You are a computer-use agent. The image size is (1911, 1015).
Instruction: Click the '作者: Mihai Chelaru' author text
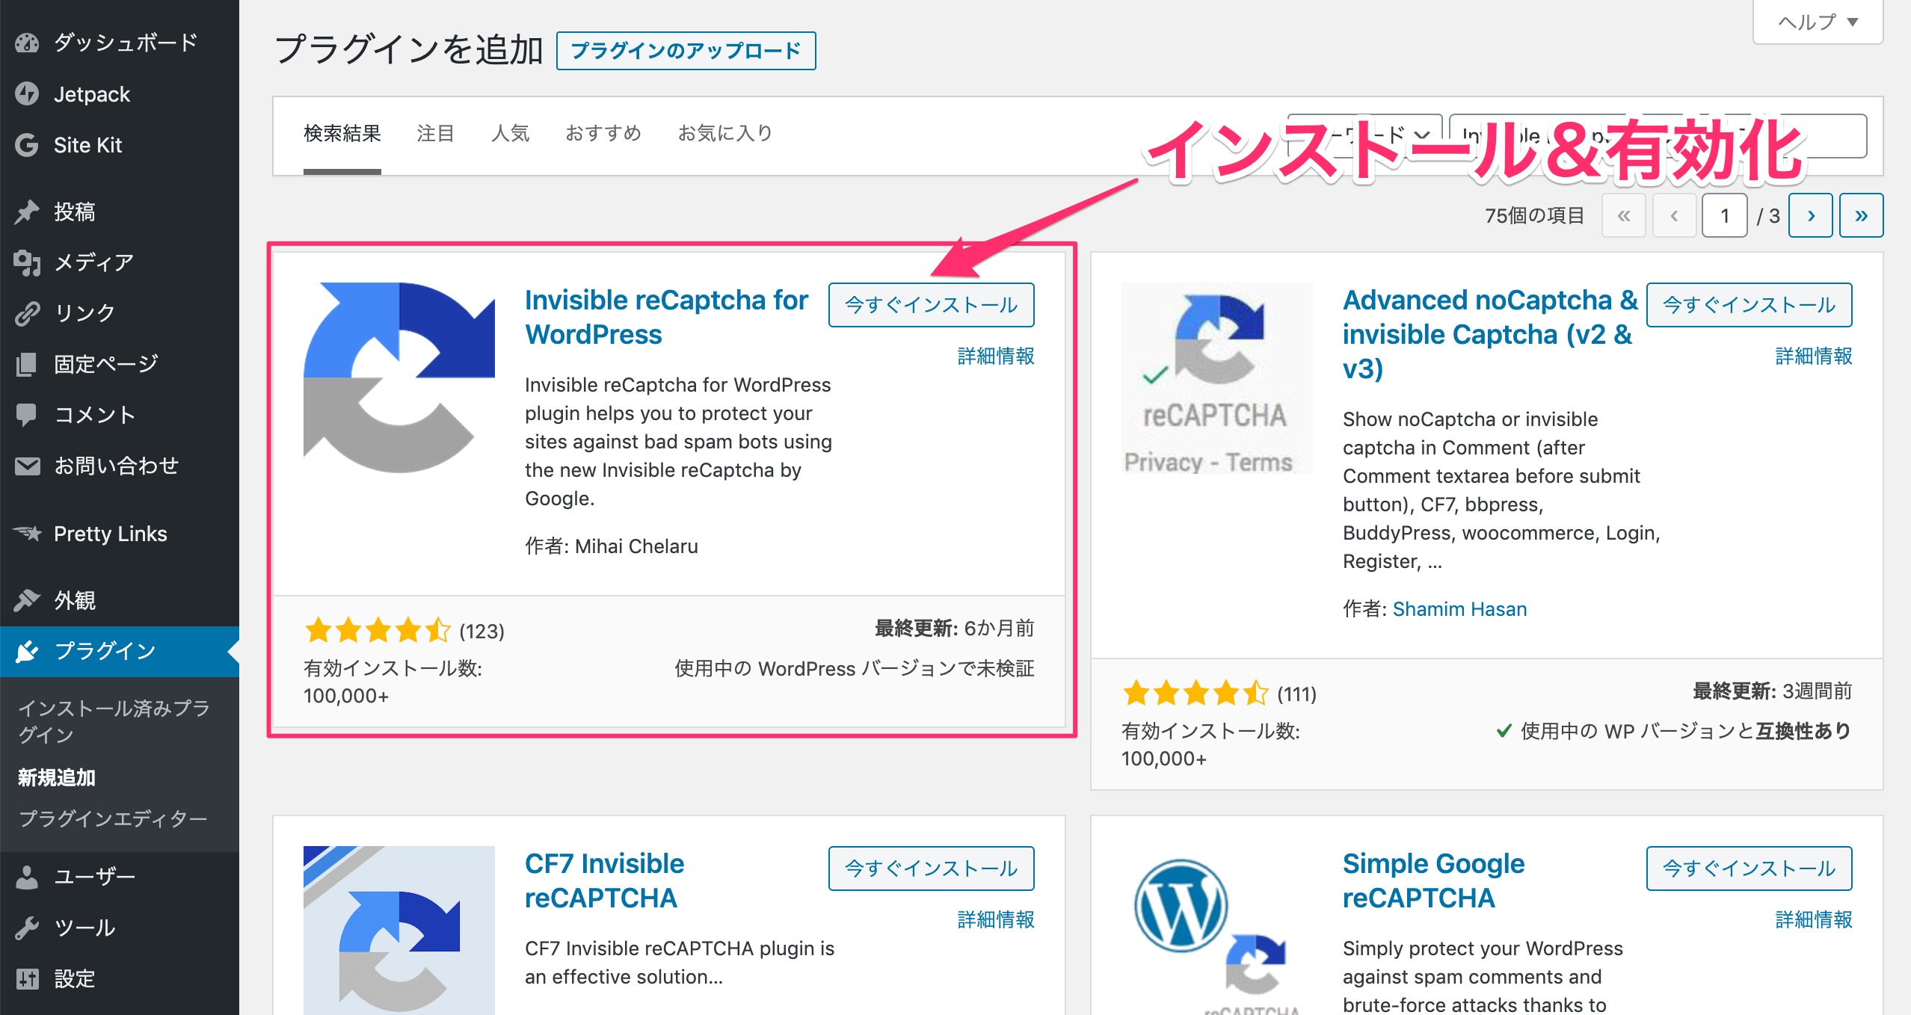click(x=611, y=547)
